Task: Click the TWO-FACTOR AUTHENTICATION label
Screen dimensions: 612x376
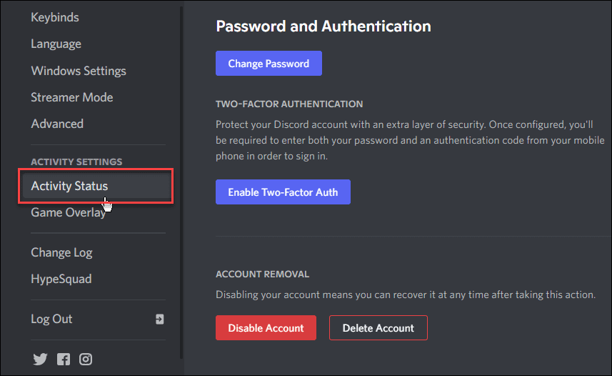Action: click(x=289, y=104)
